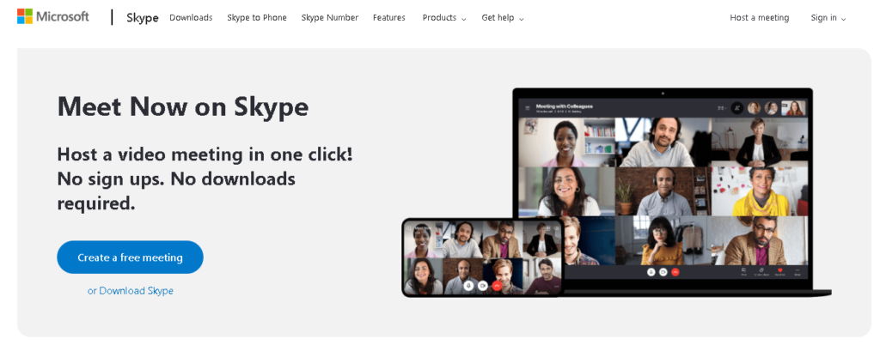This screenshot has height=357, width=880.
Task: Click the hamburger menu icon in laptop screen
Action: click(528, 107)
